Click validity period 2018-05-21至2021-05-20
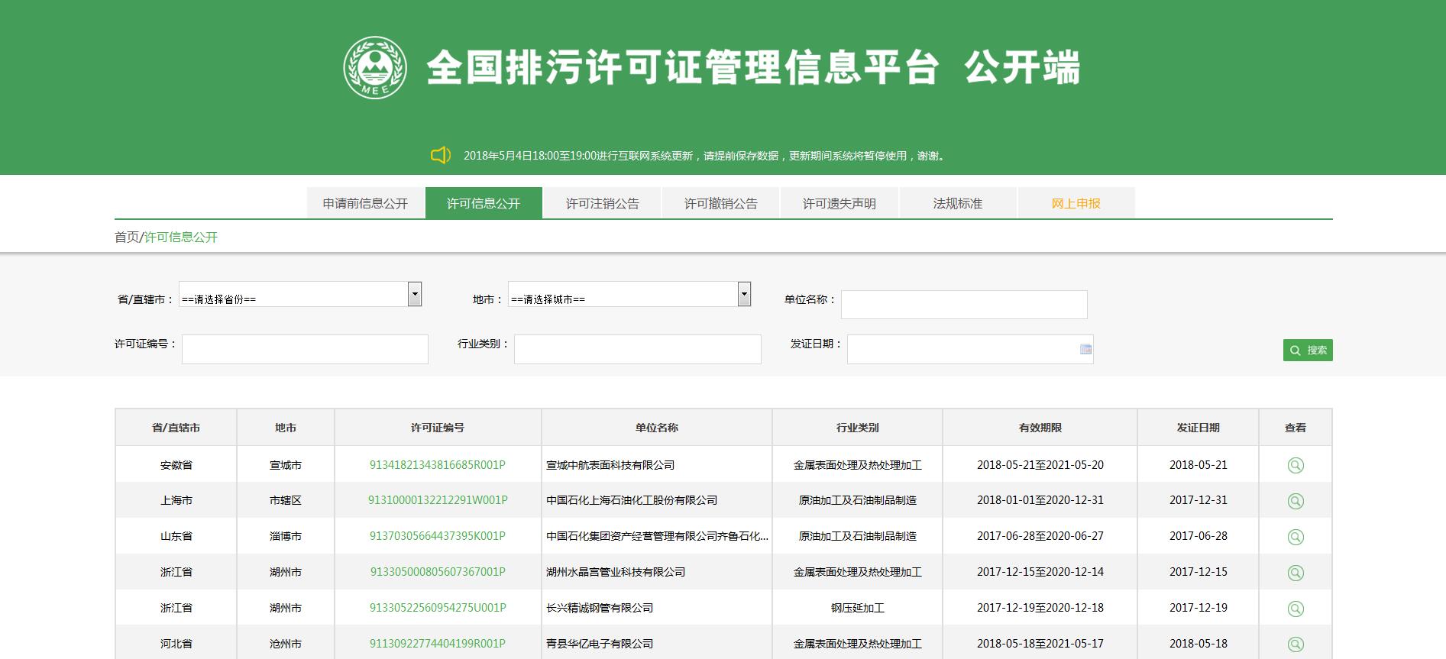 coord(1040,465)
